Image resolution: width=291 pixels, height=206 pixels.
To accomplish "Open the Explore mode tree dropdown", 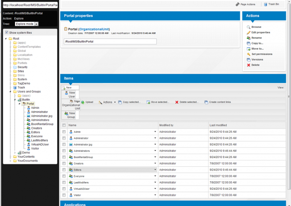I will point(36,24).
